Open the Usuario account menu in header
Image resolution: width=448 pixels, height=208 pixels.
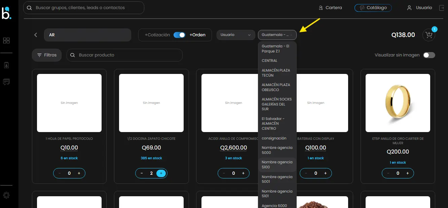click(419, 8)
